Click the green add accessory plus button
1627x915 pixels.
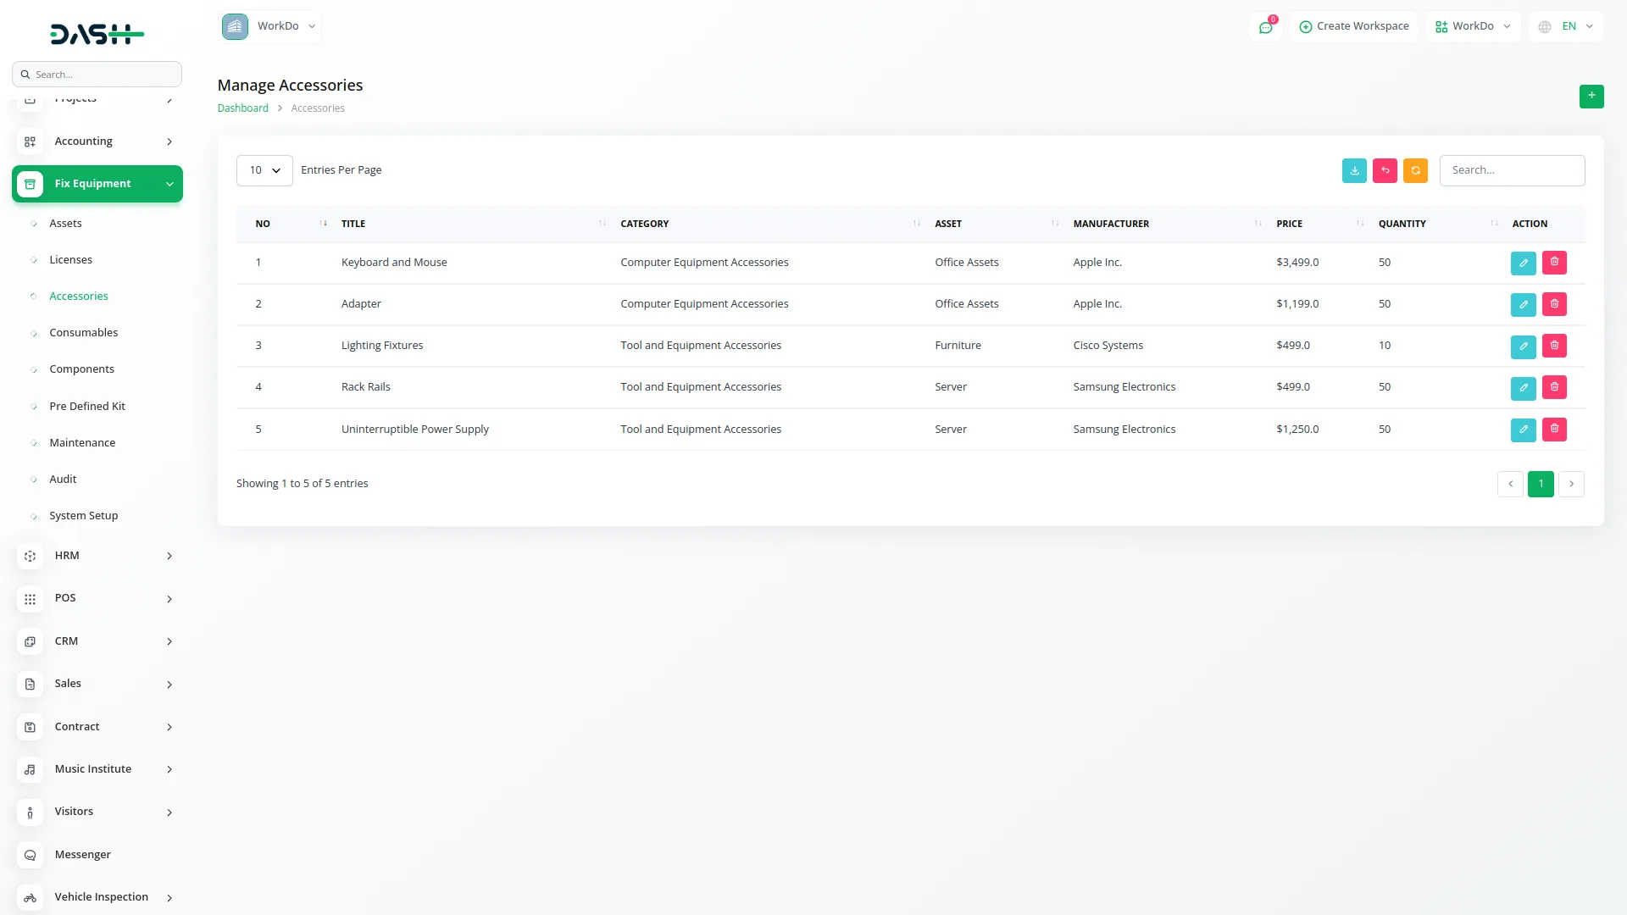tap(1591, 96)
